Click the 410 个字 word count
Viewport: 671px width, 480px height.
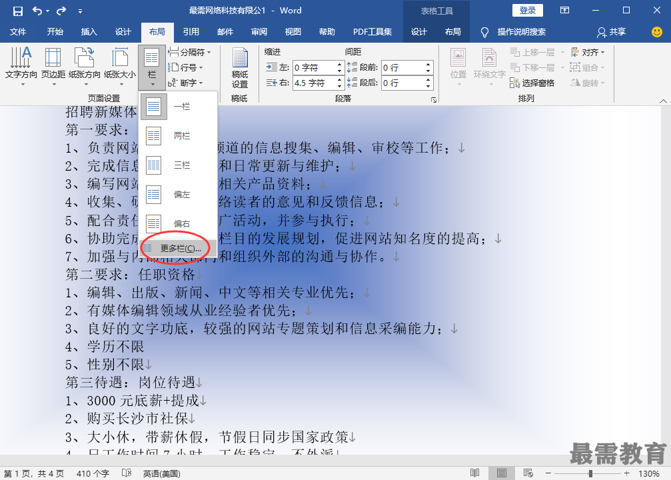93,473
